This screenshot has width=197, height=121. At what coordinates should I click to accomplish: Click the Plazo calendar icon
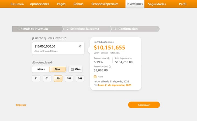[95, 77]
